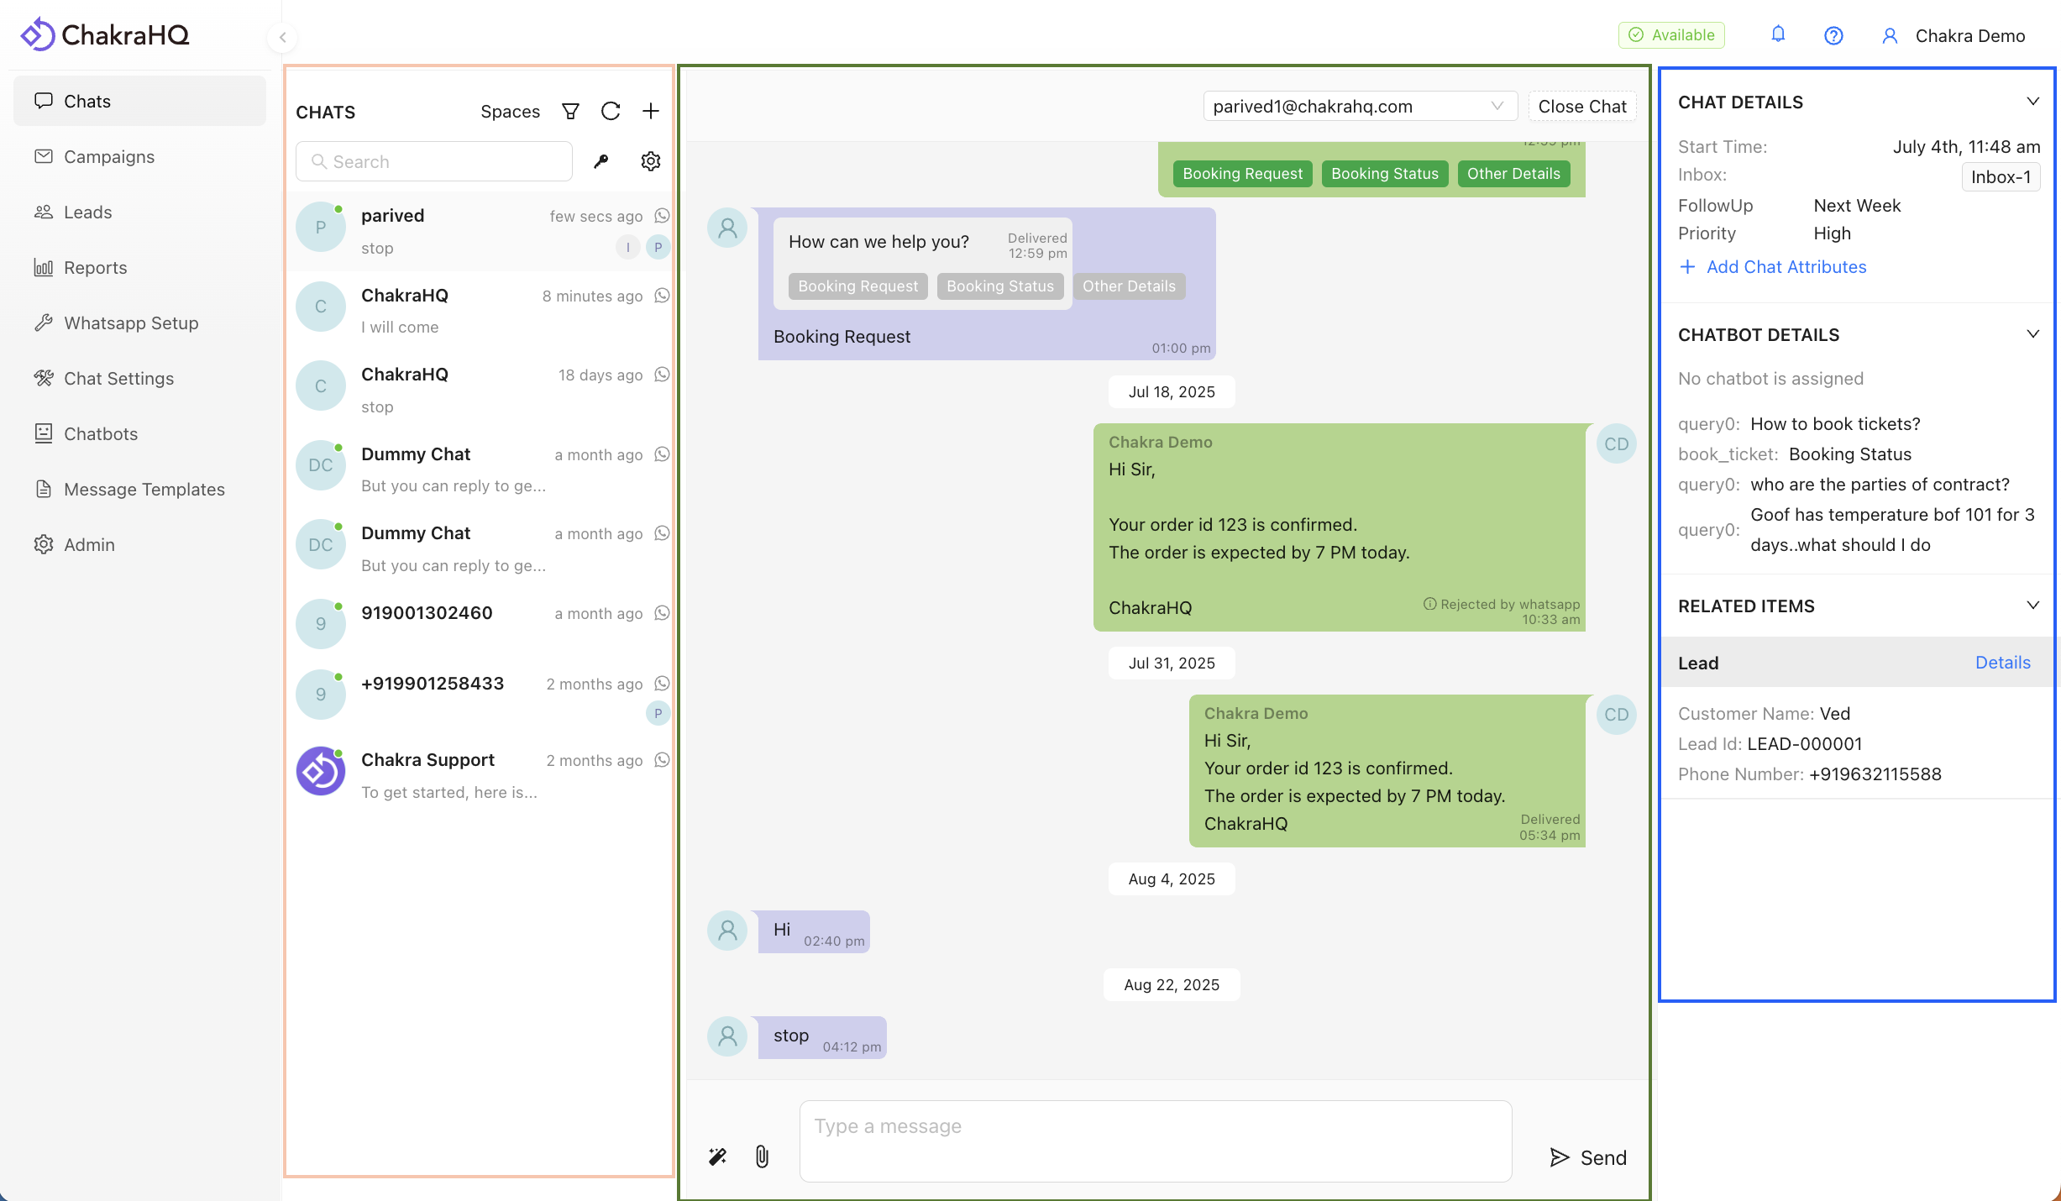Open Lead Details link
This screenshot has height=1201, width=2061.
(x=2002, y=663)
